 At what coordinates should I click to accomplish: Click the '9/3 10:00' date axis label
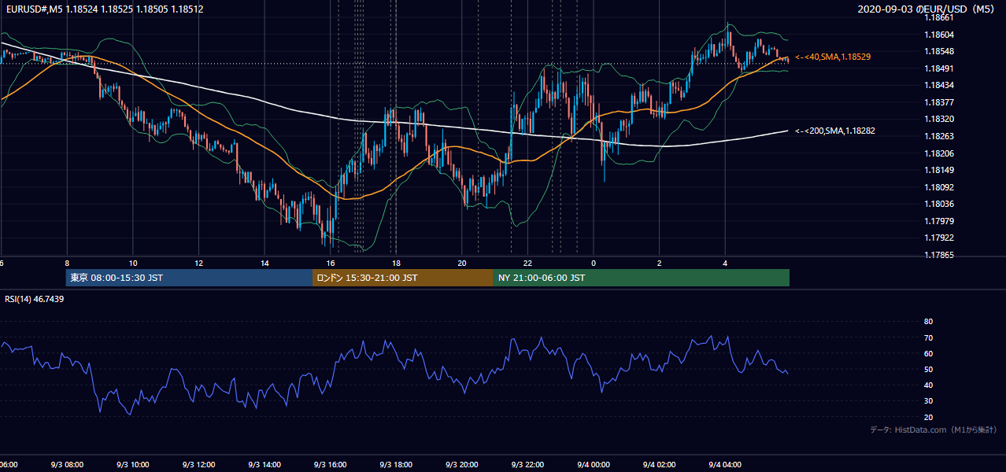pos(133,465)
